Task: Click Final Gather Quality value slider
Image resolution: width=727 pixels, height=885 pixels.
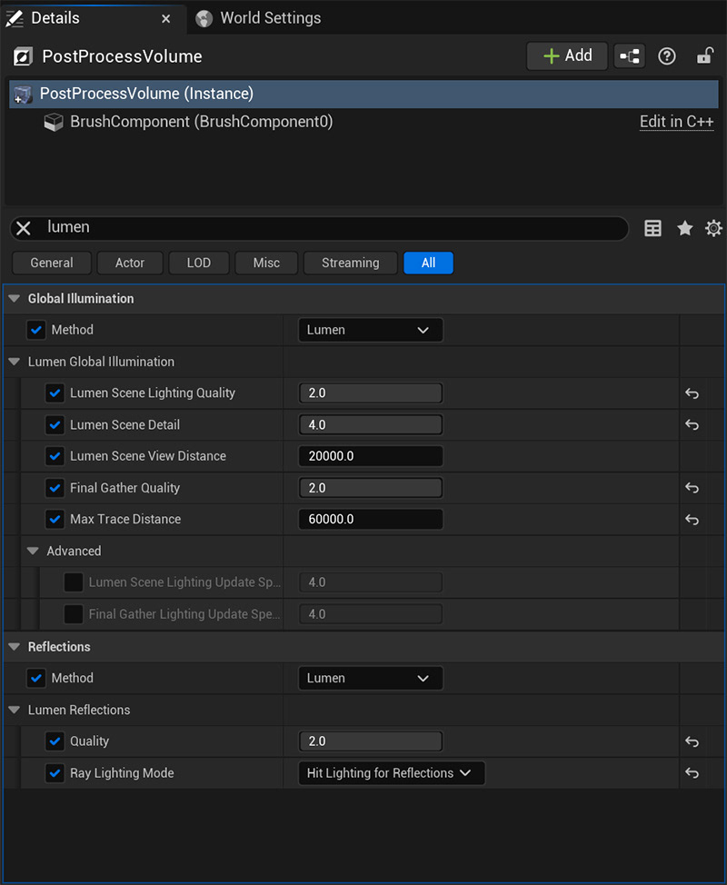Action: click(x=370, y=488)
